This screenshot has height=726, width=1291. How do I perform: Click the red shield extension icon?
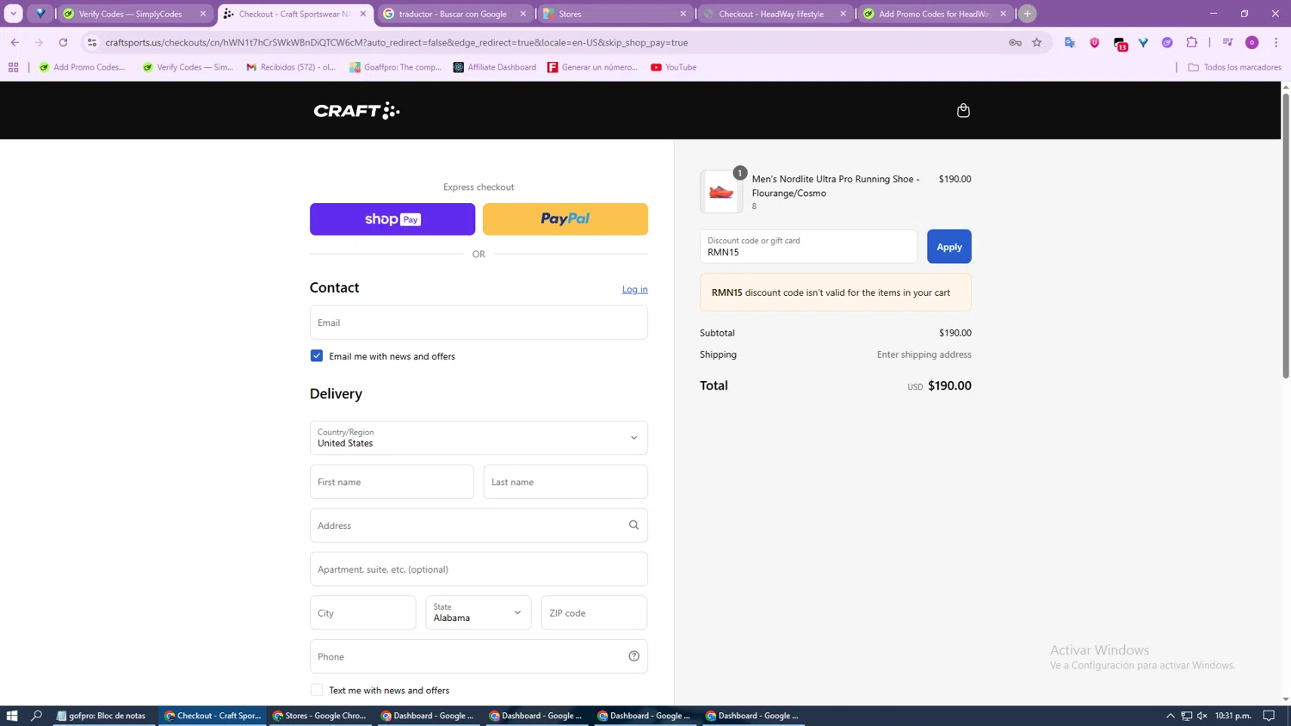coord(1095,42)
